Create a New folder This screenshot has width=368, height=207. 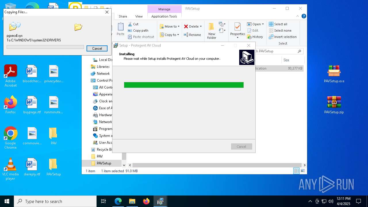[212, 31]
